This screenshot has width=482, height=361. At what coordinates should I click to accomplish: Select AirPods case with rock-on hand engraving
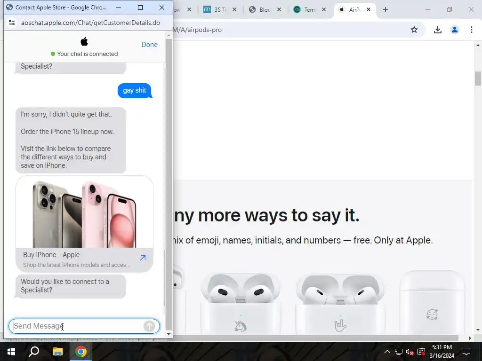click(340, 303)
